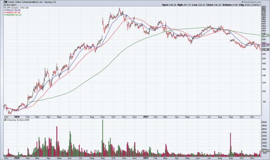Click the 140 label on the price axis
The height and width of the screenshot is (160, 270).
point(264,75)
